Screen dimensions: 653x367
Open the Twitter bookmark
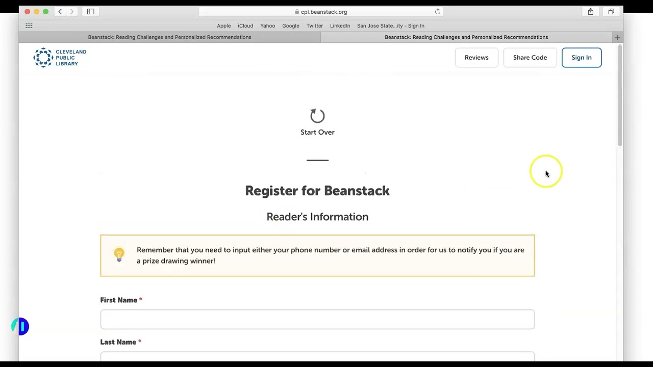tap(315, 25)
